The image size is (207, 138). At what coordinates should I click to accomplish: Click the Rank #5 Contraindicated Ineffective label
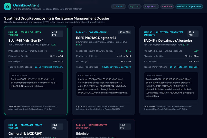pos(91,126)
